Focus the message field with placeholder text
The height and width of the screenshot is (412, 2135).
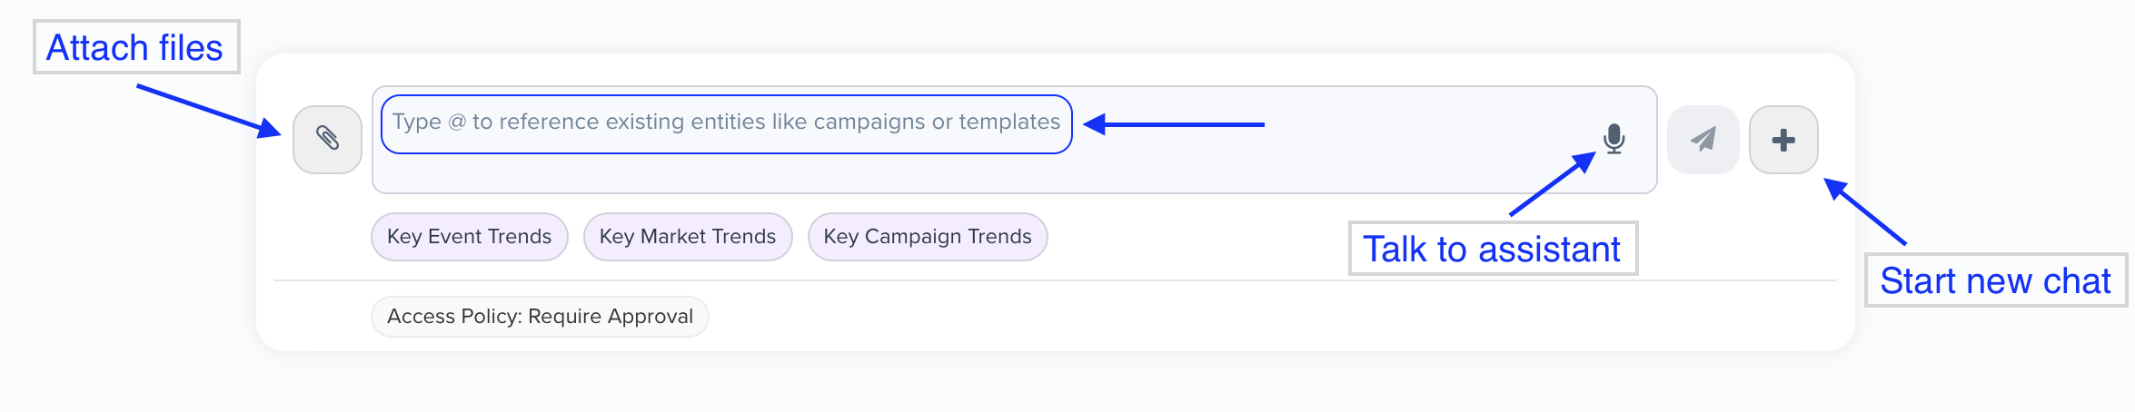point(725,123)
